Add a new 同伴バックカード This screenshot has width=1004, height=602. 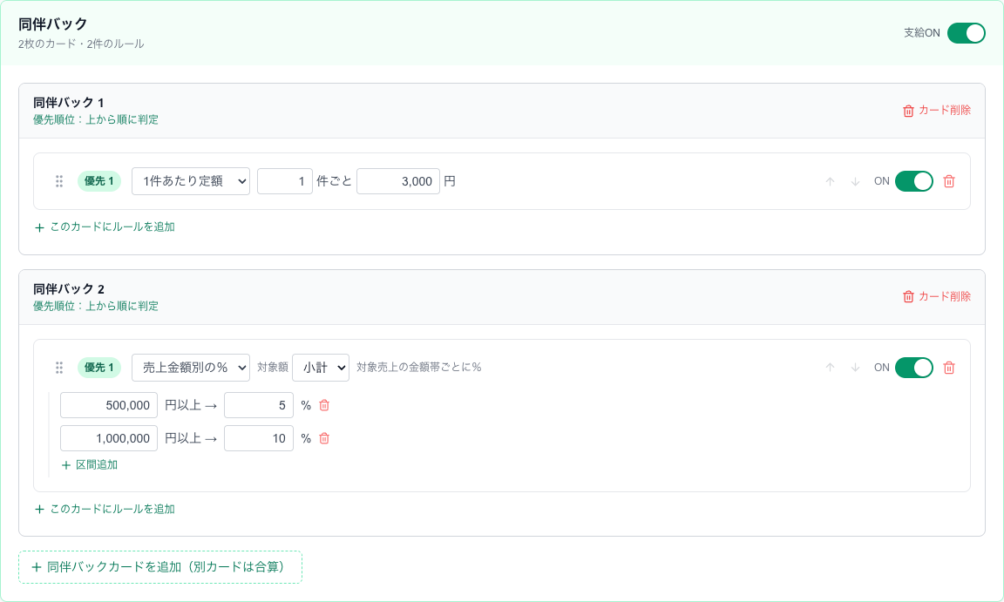coord(160,567)
